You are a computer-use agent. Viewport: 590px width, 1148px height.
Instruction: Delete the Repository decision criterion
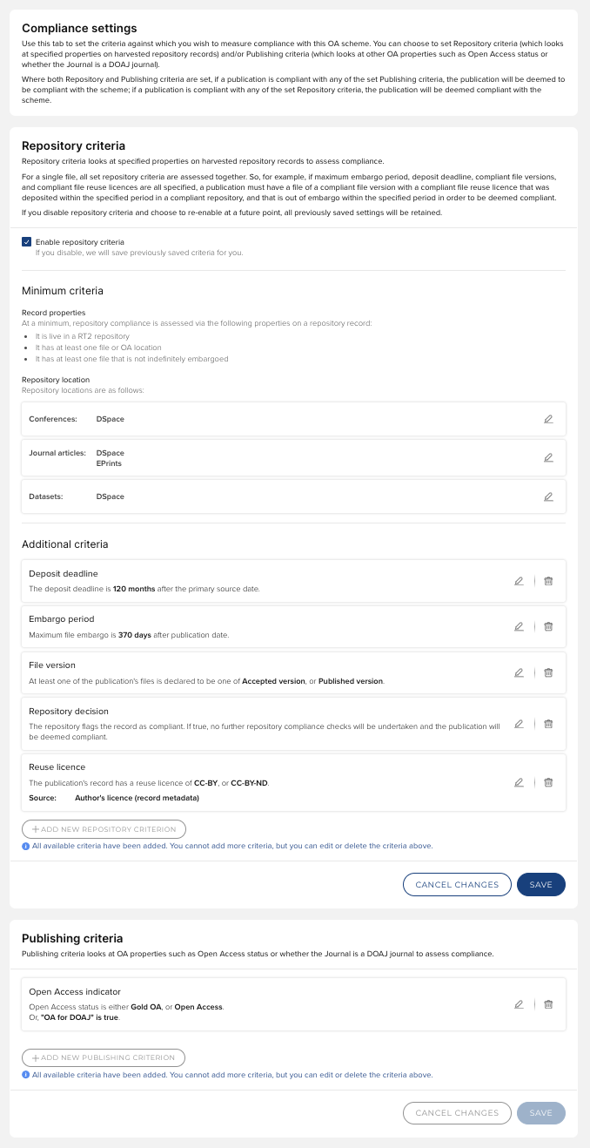[548, 724]
